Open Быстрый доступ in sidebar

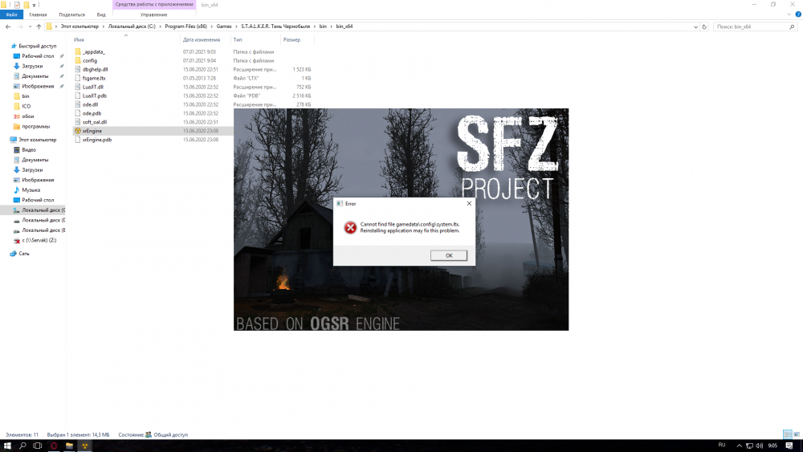point(37,46)
